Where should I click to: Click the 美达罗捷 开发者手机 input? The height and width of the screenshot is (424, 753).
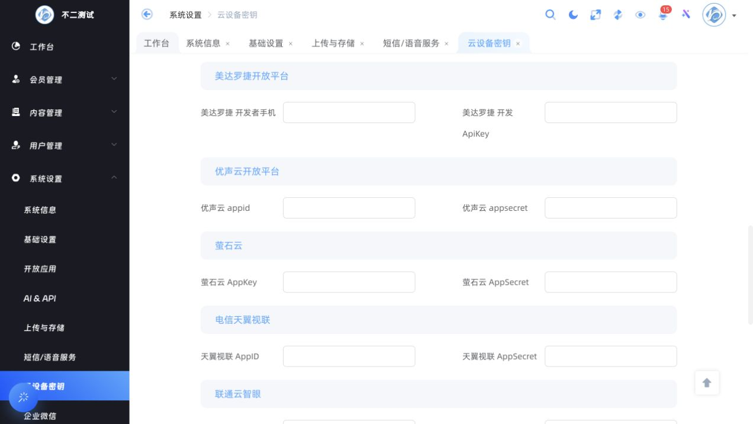coord(349,113)
